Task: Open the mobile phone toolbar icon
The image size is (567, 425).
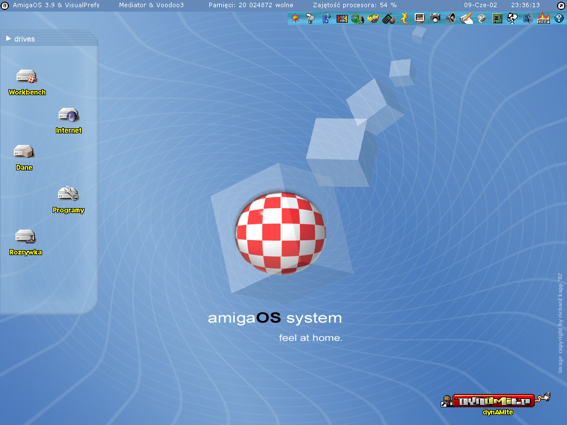Action: point(388,18)
